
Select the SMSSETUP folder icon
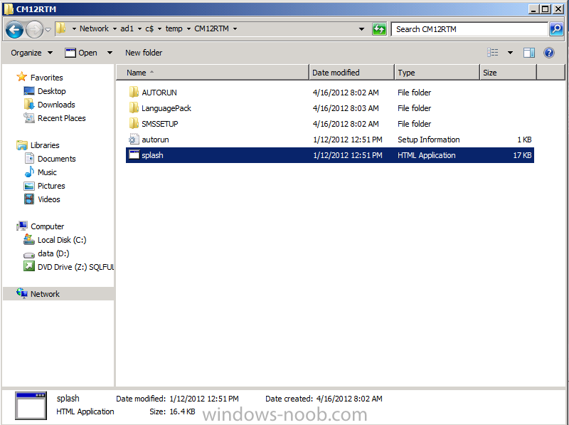click(x=134, y=123)
